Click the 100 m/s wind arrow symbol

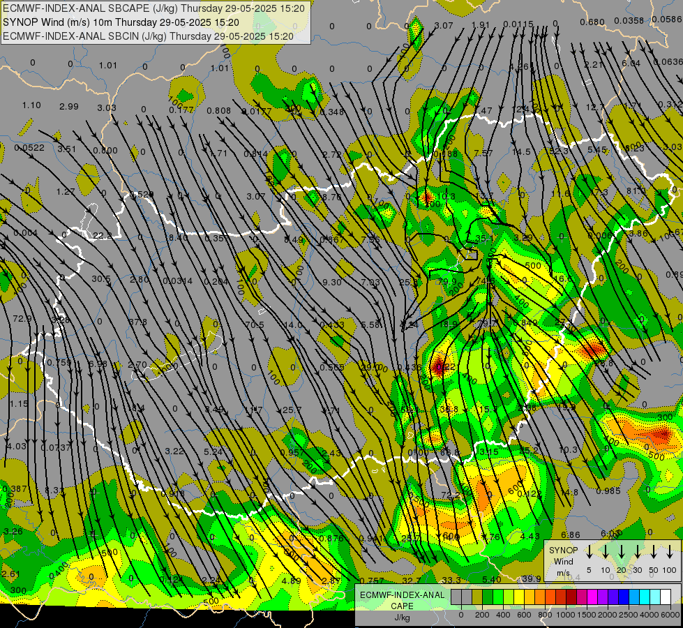pos(670,552)
